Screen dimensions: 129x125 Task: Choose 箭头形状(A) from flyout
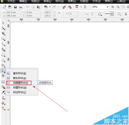pyautogui.click(x=22, y=78)
